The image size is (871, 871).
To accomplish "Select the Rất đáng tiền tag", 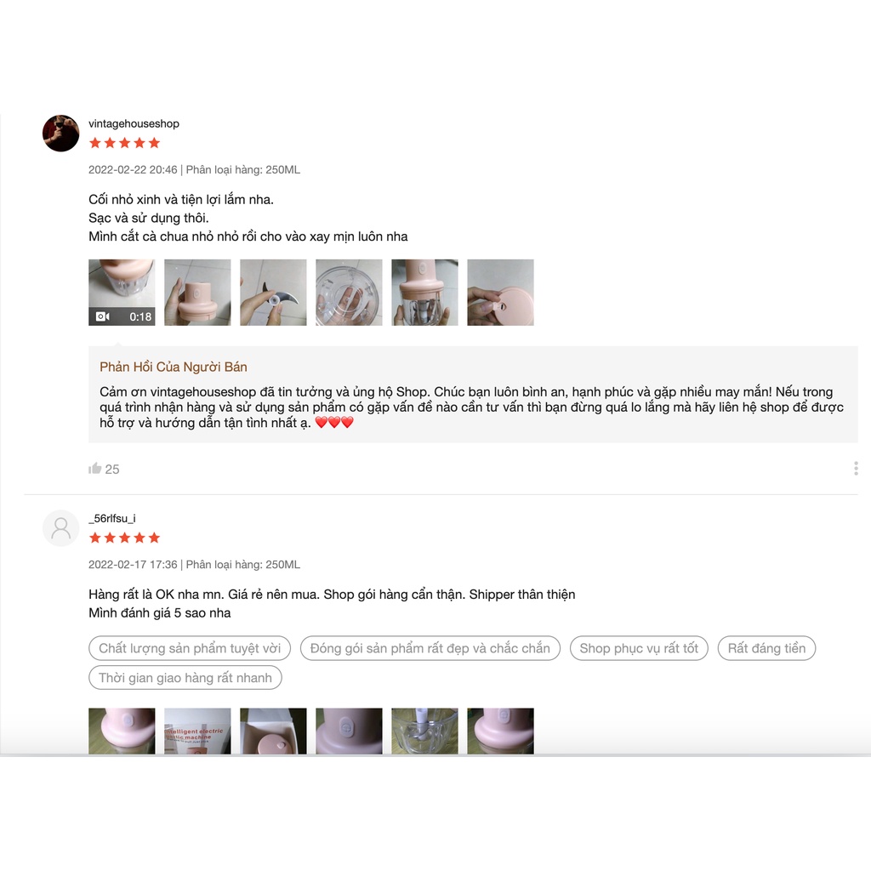I will click(x=766, y=648).
